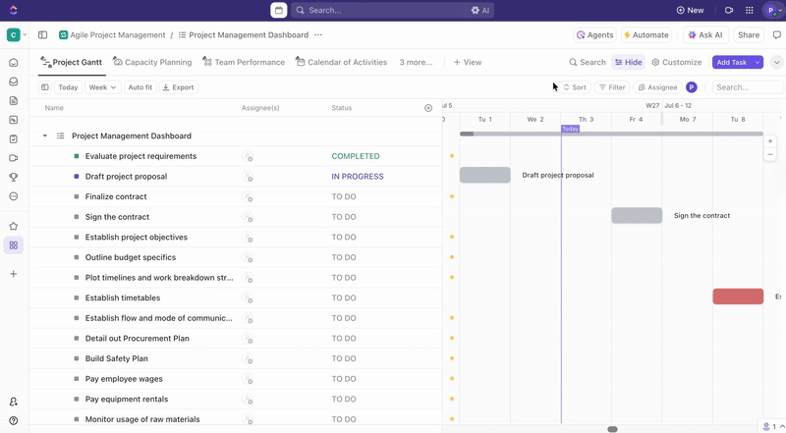This screenshot has height=433, width=786.
Task: Open the chat bubble icon beside Share
Action: tap(776, 34)
